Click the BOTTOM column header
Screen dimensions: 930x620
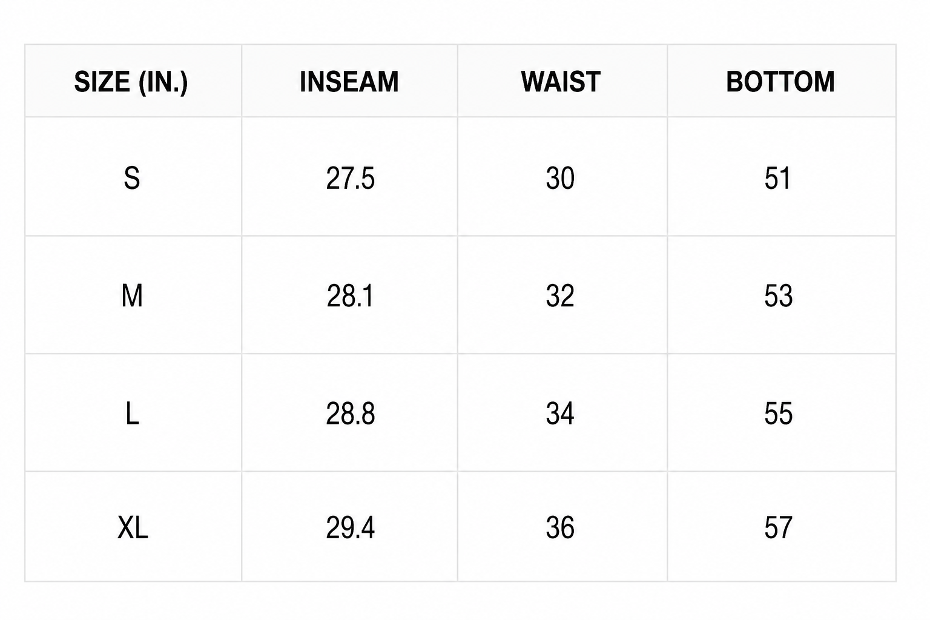pos(780,82)
